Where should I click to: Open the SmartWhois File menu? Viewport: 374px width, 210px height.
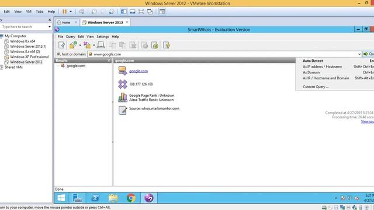60,37
